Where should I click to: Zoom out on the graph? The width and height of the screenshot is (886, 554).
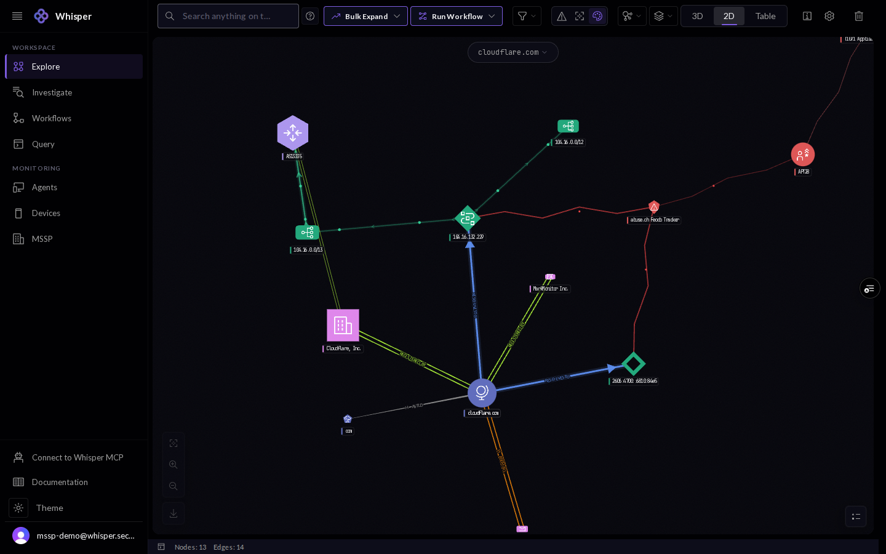174,486
